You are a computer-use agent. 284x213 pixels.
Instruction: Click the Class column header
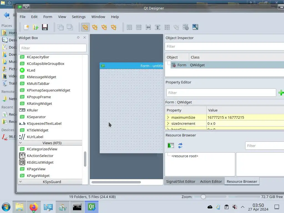pyautogui.click(x=236, y=57)
